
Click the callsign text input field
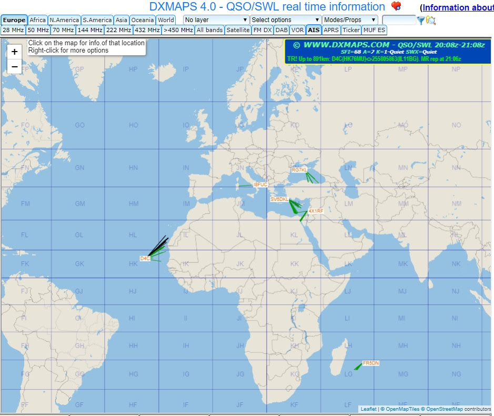[x=399, y=20]
